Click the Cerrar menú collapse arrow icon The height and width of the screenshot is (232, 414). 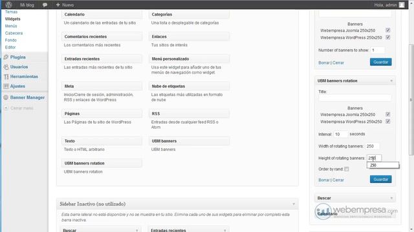click(x=6, y=108)
